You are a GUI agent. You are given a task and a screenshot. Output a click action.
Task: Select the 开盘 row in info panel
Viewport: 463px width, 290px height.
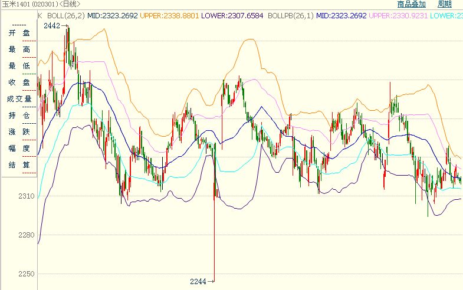(19, 33)
